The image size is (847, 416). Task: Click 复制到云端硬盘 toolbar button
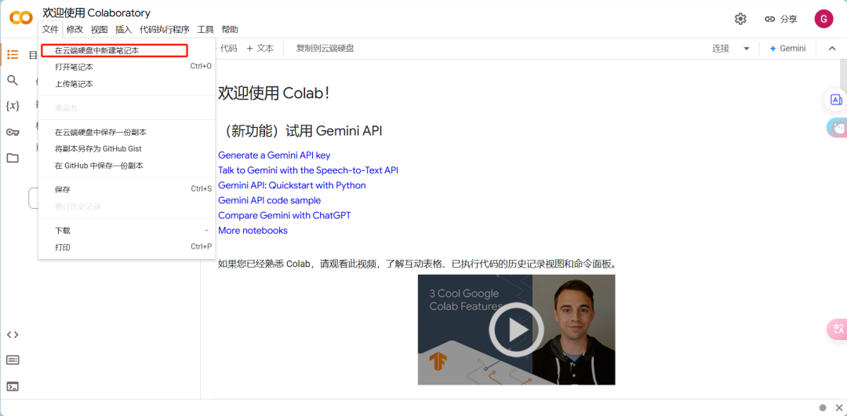(325, 48)
